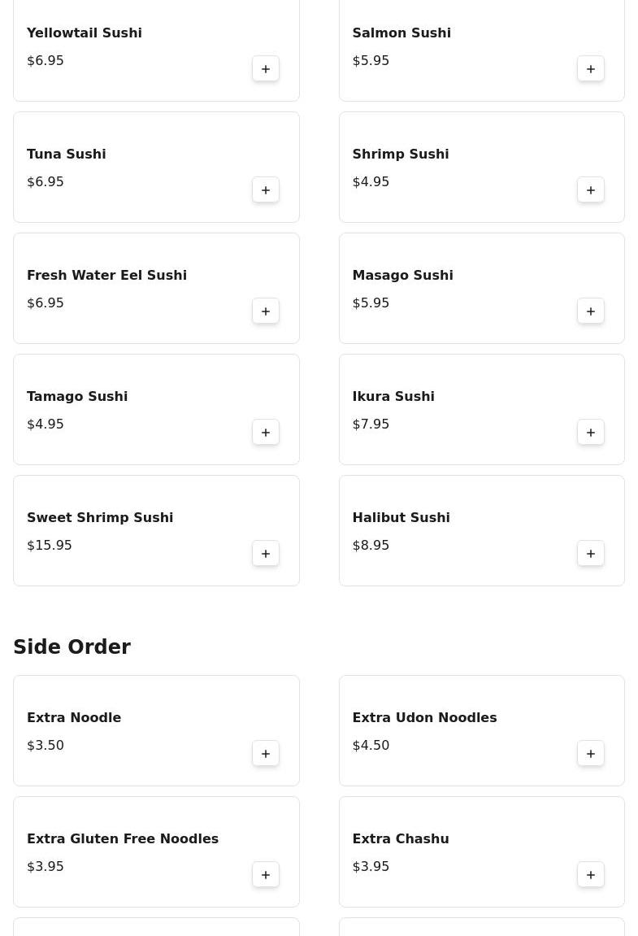Tap the plus icon on Tamago Sushi

click(x=266, y=433)
